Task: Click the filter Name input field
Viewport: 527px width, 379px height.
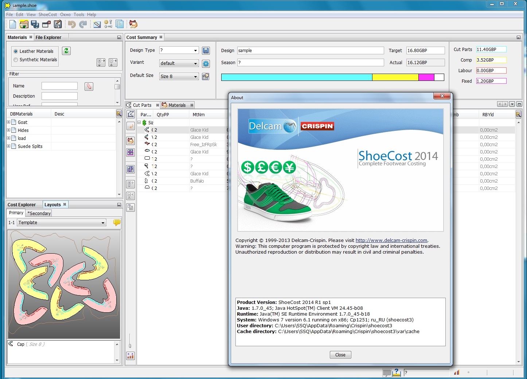Action: (59, 86)
